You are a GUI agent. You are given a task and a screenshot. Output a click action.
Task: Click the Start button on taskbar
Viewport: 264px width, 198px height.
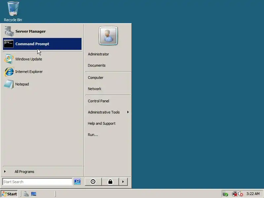point(10,194)
